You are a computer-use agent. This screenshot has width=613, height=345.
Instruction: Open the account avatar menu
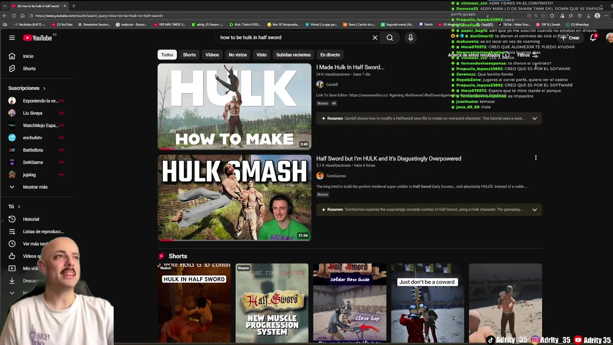(609, 37)
